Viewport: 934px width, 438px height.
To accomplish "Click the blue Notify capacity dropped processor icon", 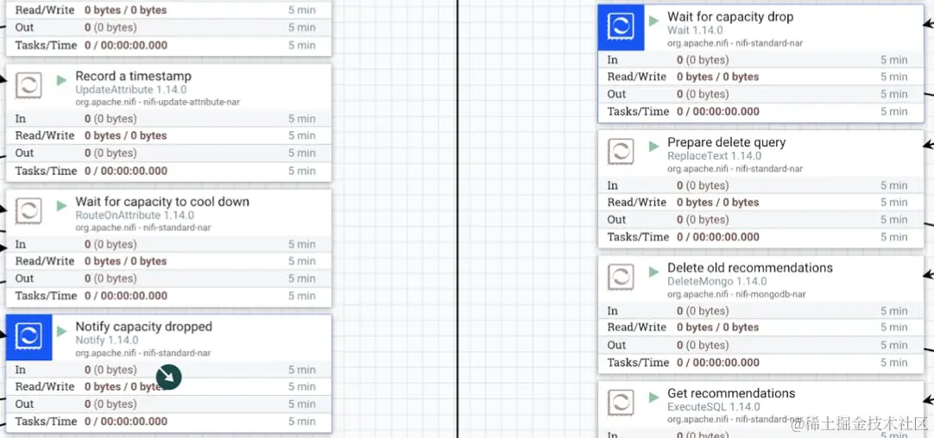I will click(x=29, y=337).
